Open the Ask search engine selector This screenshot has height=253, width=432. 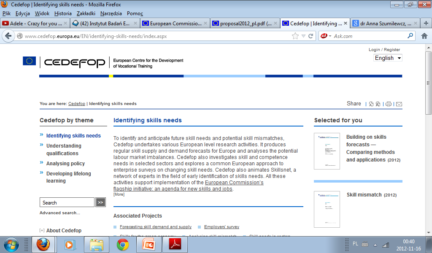325,36
